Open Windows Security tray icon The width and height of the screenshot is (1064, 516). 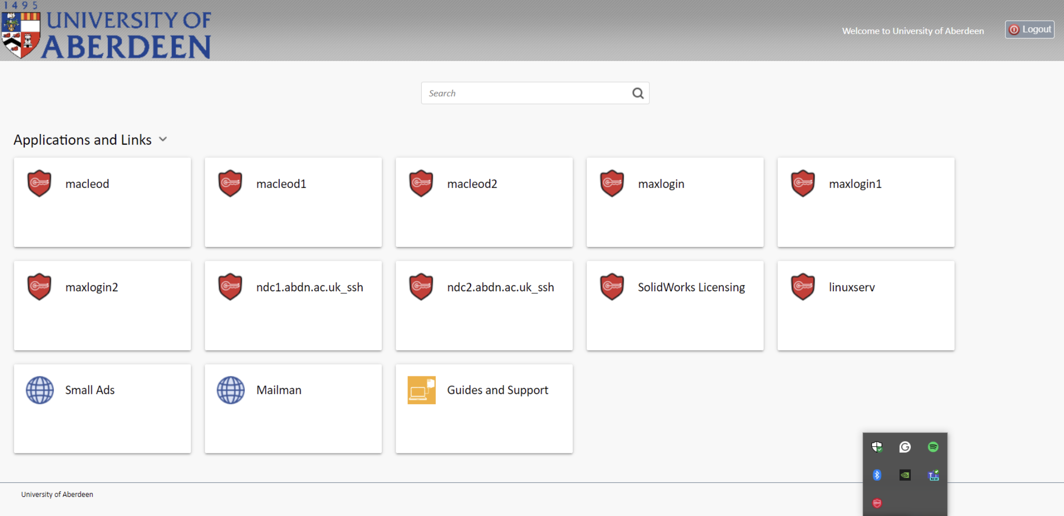(x=877, y=447)
